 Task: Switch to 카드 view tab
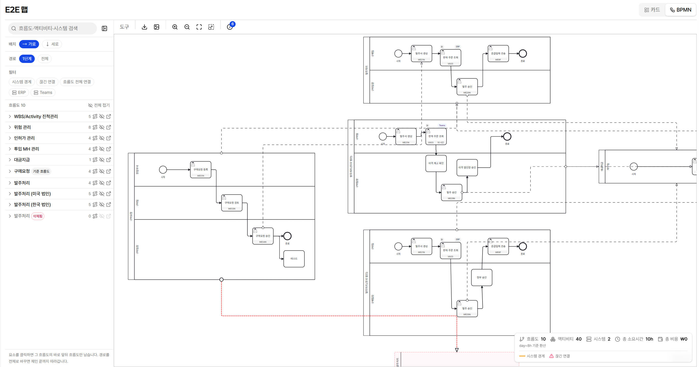coord(652,10)
